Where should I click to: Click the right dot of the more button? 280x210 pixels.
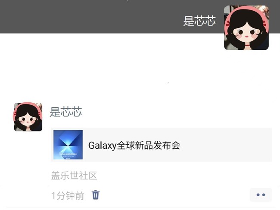[x=264, y=195]
